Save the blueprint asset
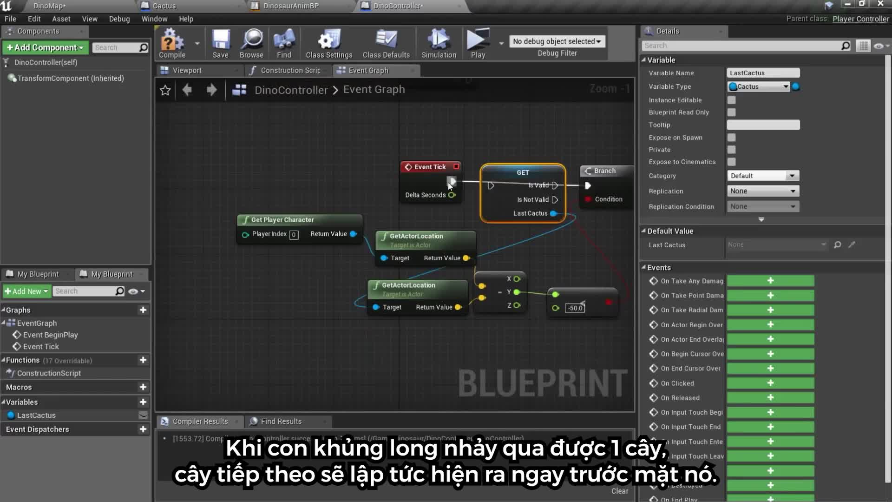Viewport: 892px width, 502px height. point(221,43)
